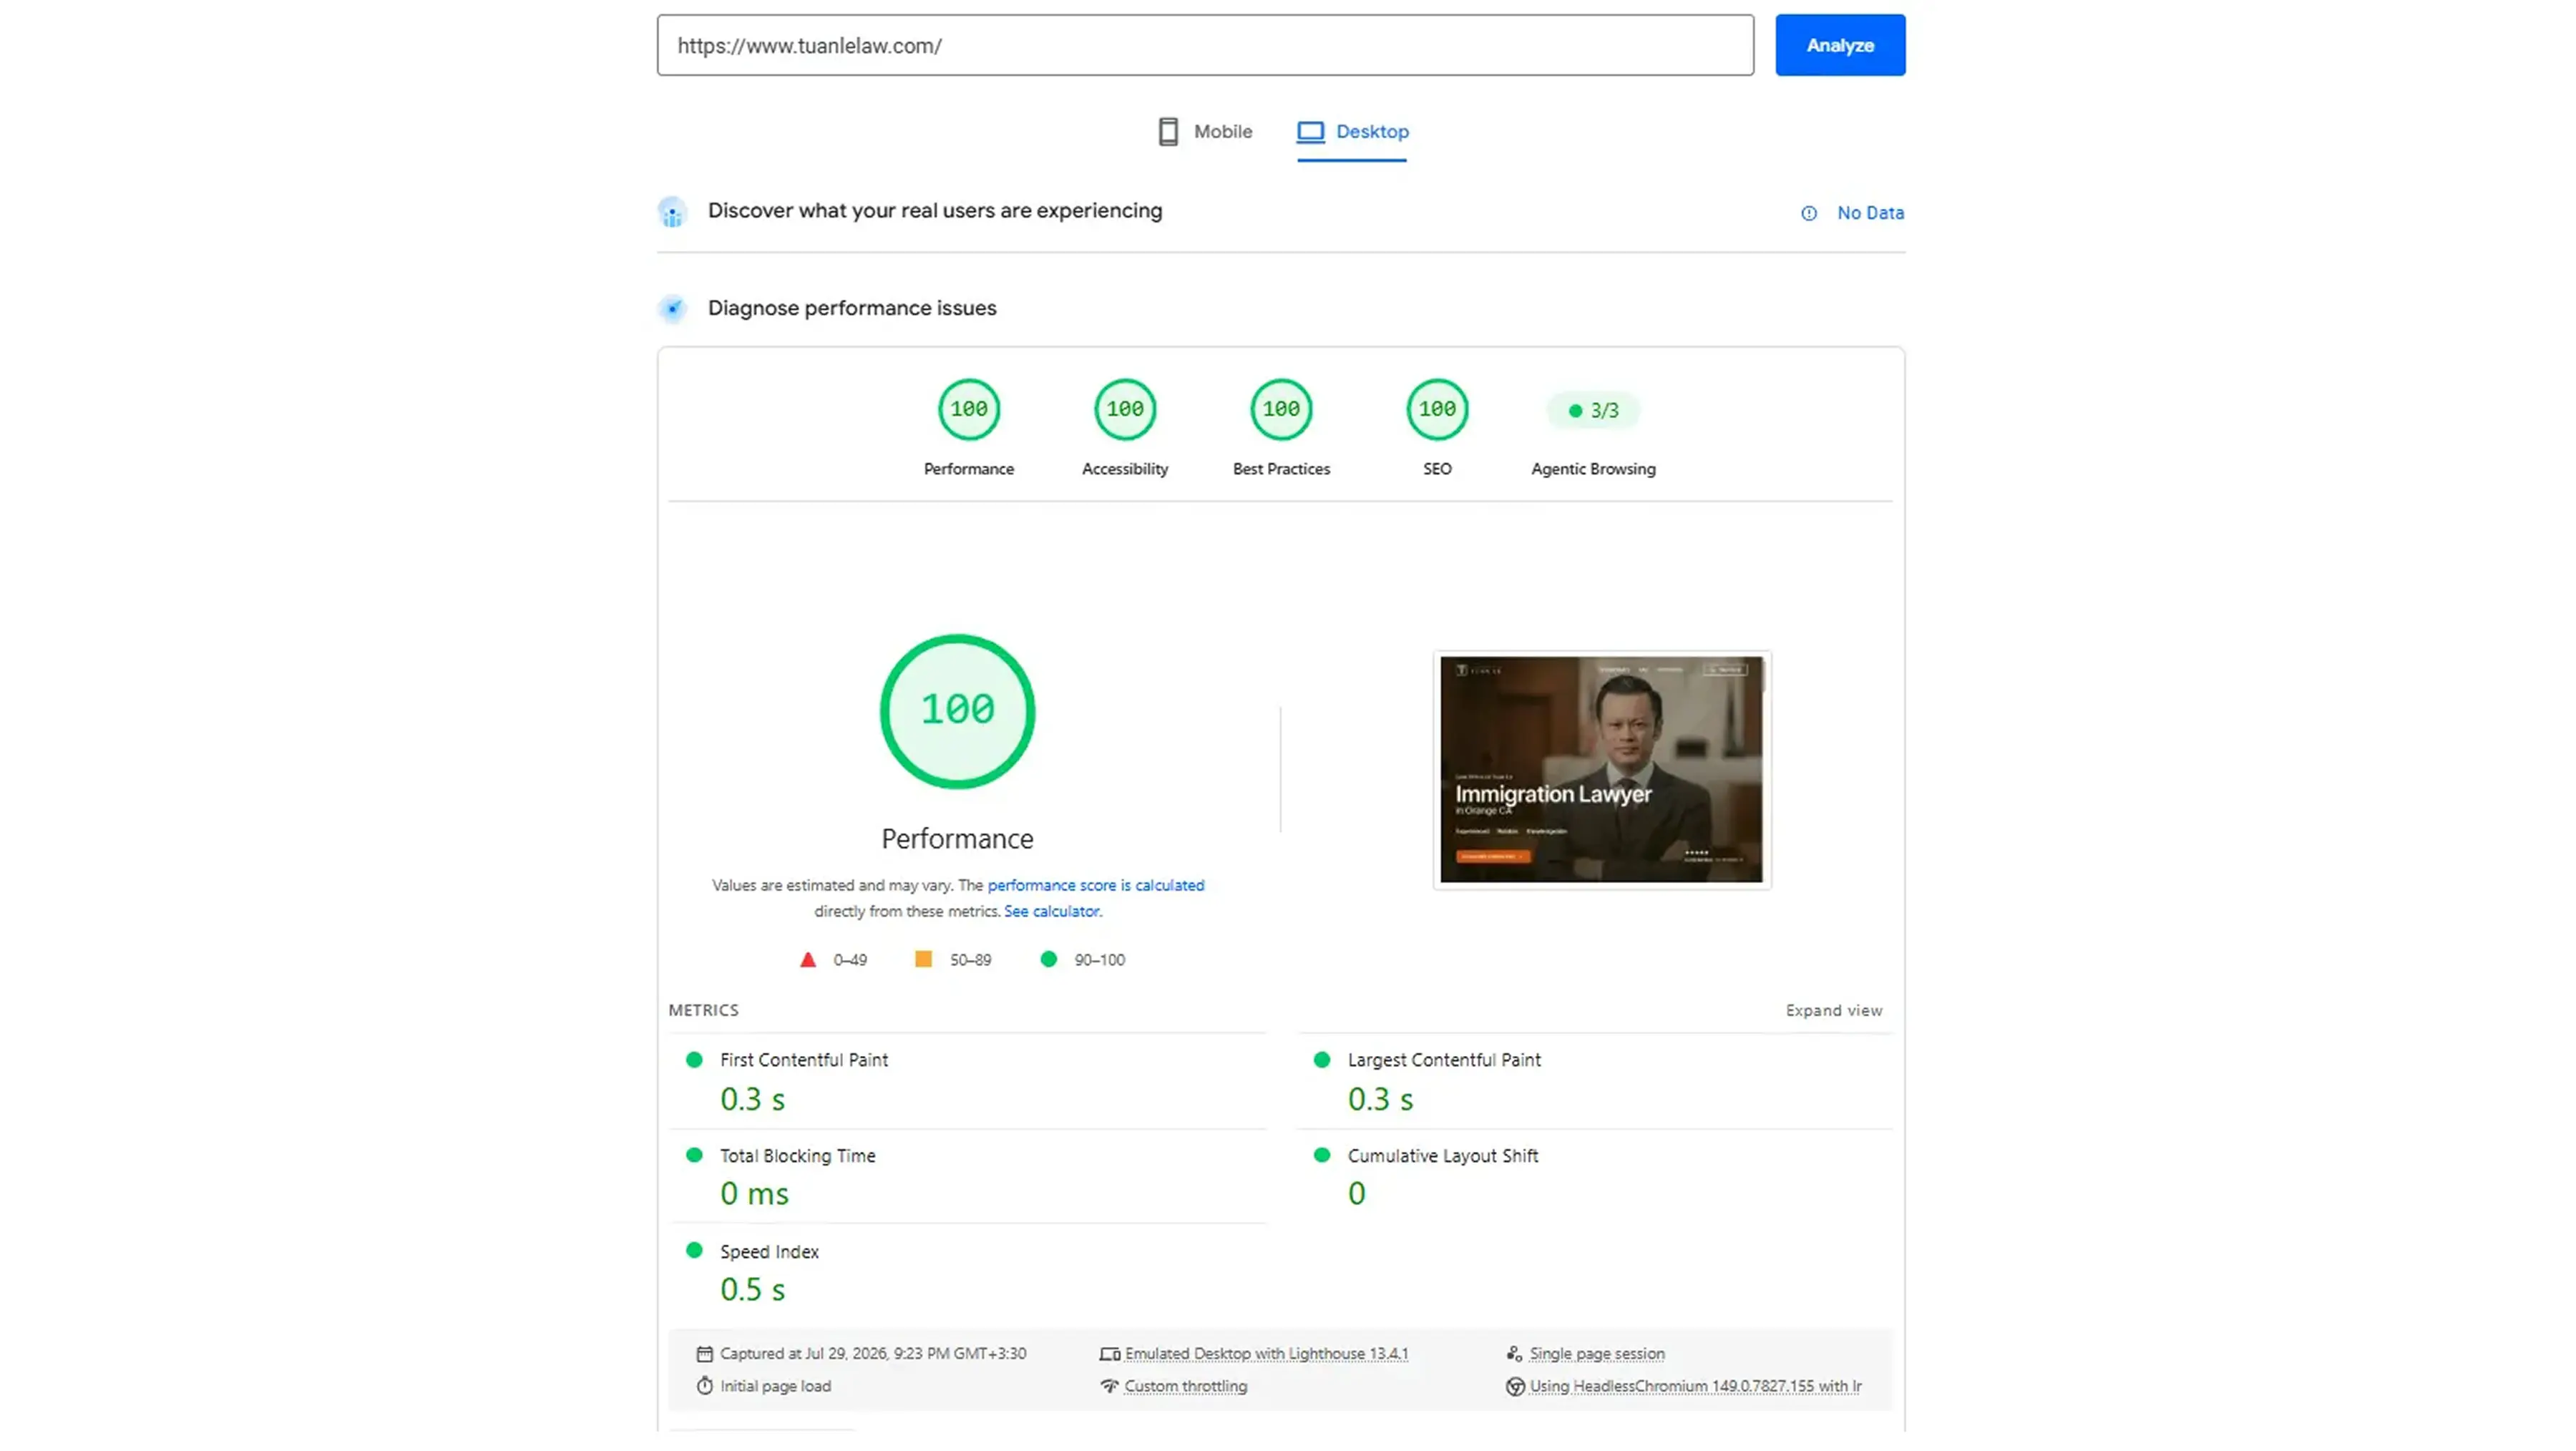The width and height of the screenshot is (2576, 1451).
Task: Switch to the Mobile tab
Action: [1205, 131]
